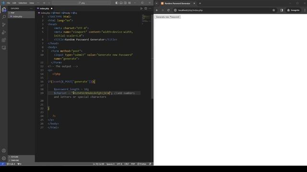Change Spaces: 4 indentation setting

110,164
